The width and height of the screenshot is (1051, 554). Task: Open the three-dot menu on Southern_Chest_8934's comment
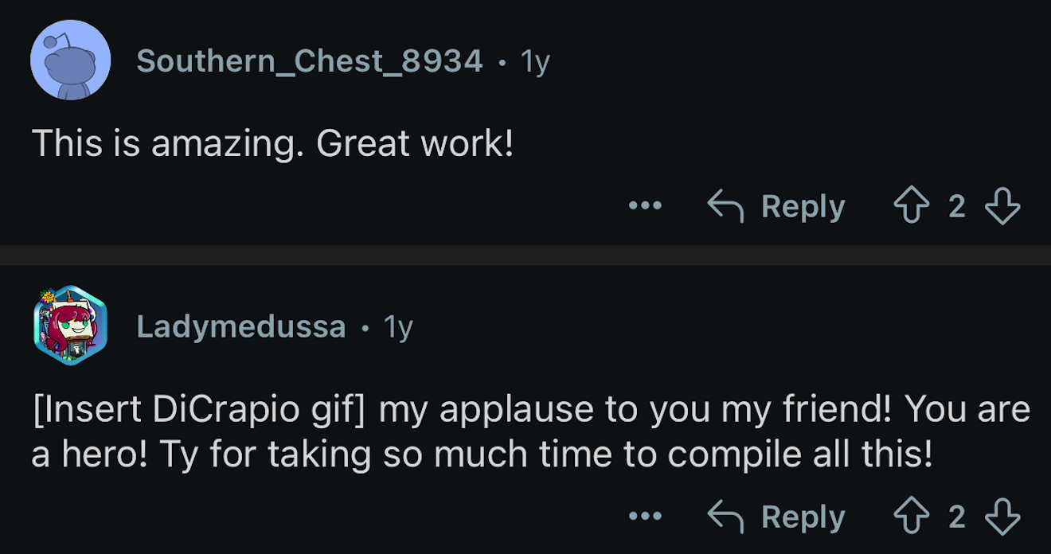(645, 206)
